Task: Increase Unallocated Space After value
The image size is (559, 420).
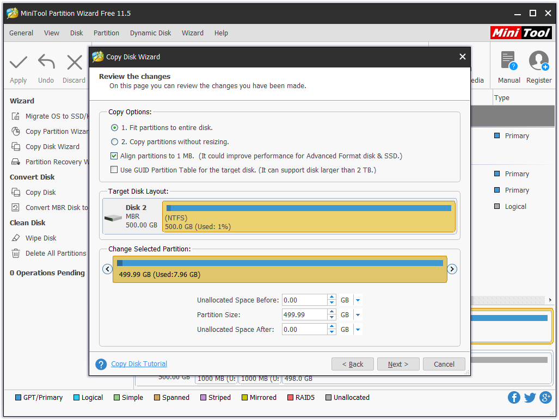Action: (x=331, y=326)
